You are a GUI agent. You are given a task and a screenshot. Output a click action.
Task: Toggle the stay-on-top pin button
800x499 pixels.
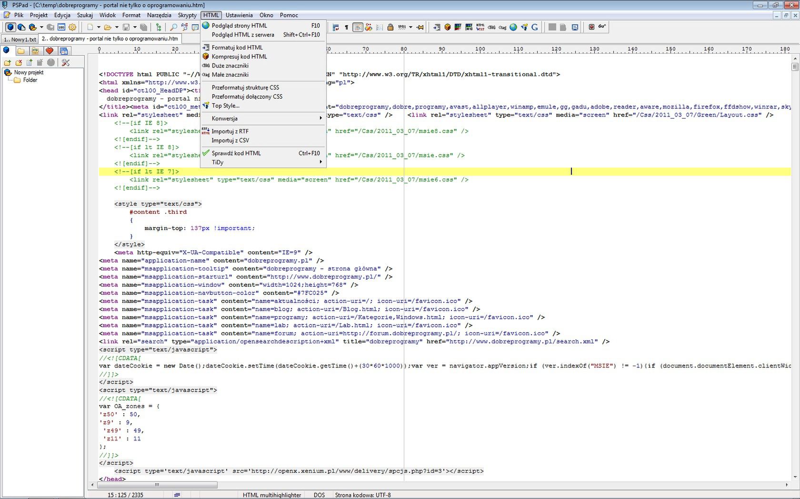tap(420, 27)
